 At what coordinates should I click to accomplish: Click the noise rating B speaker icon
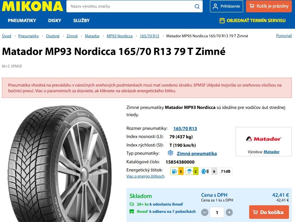[x=206, y=171]
